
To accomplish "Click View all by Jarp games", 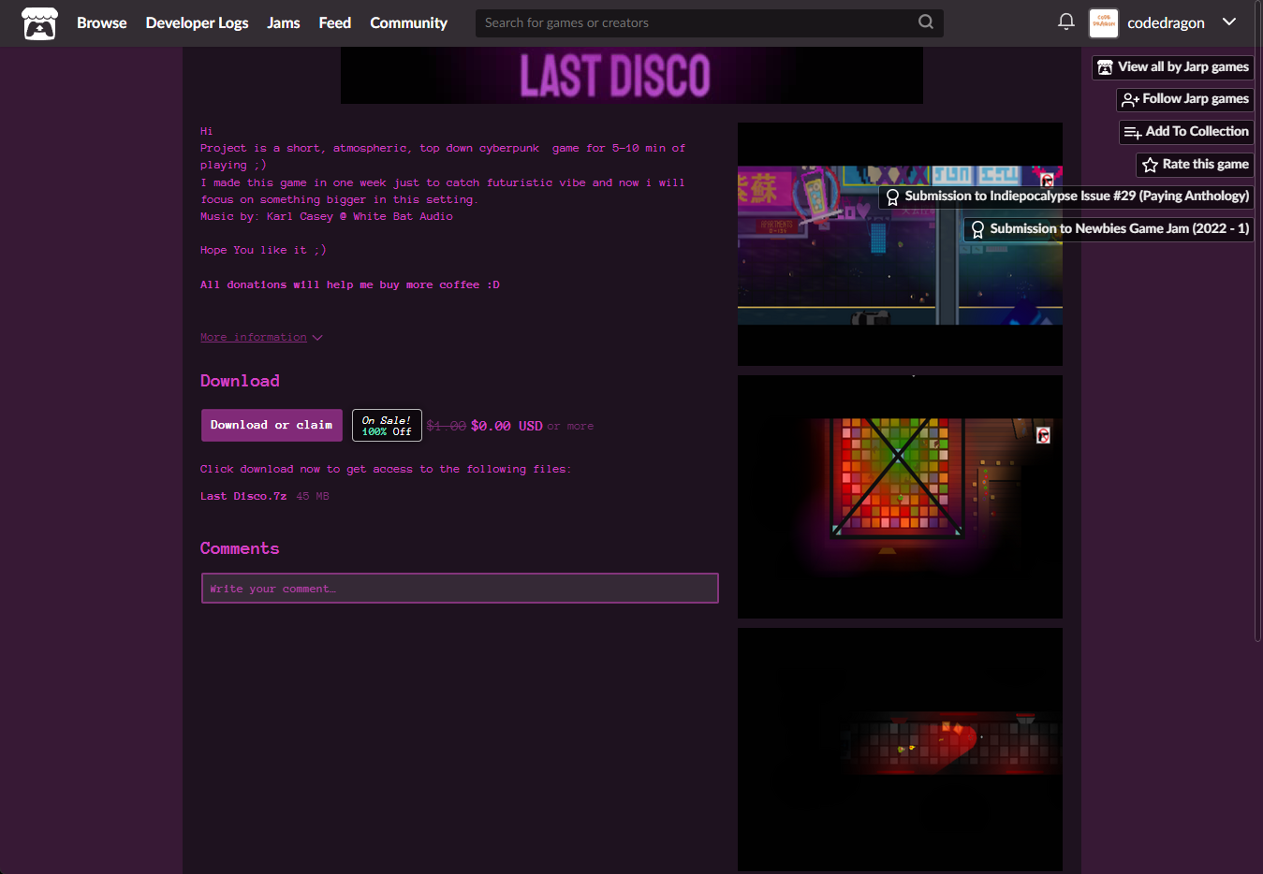I will pos(1172,67).
